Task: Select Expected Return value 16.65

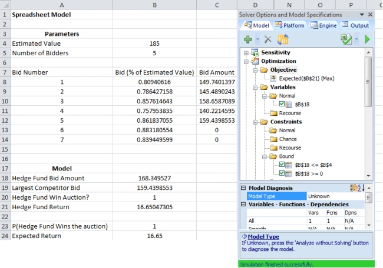Action: click(154, 236)
